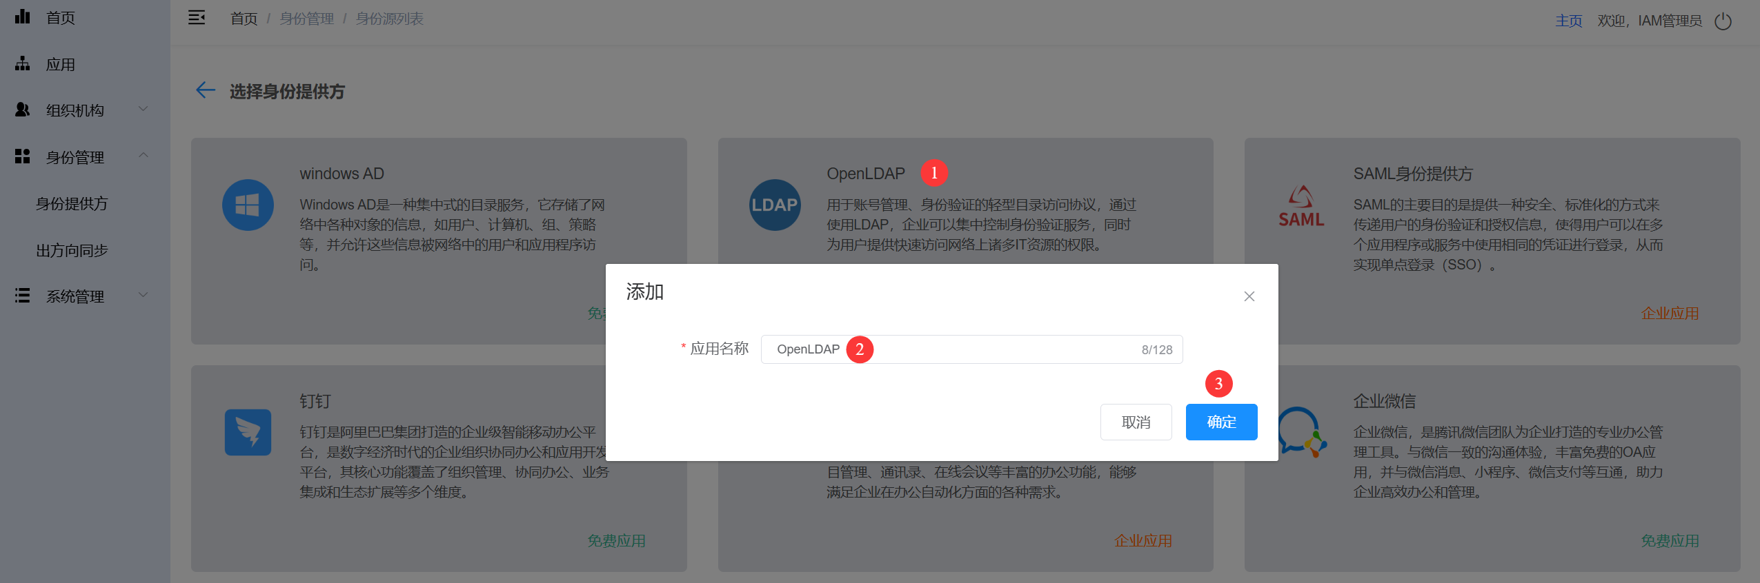Click the Windows AD logo icon

tap(248, 205)
